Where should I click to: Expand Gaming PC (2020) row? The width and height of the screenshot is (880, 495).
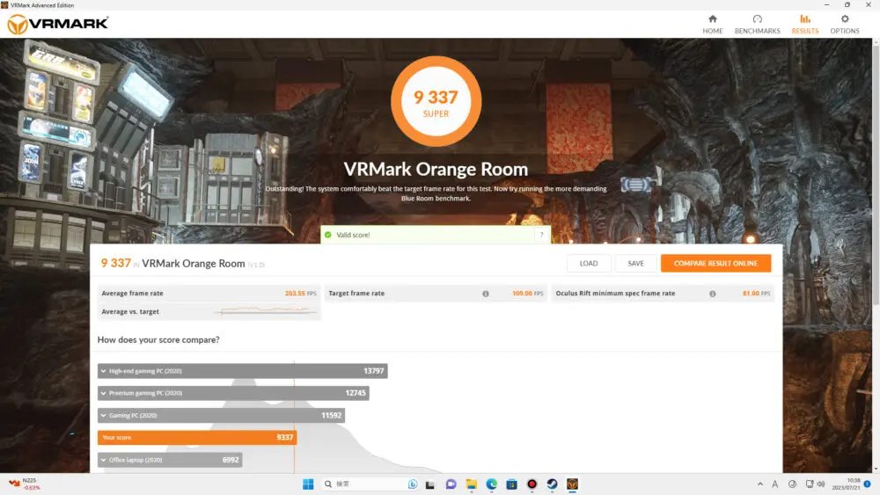[x=221, y=415]
